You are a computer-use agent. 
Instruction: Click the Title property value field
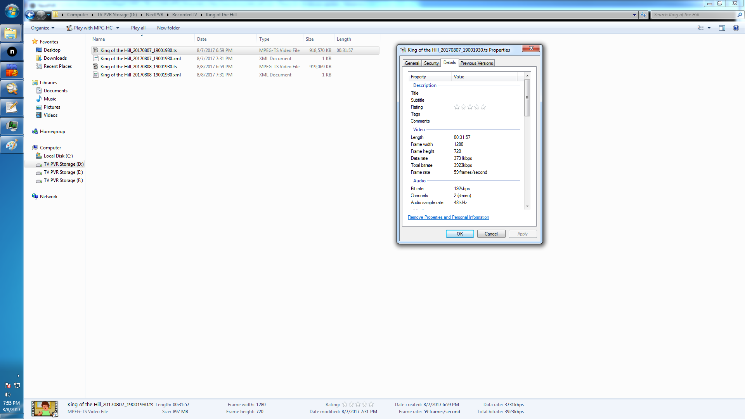pos(485,93)
